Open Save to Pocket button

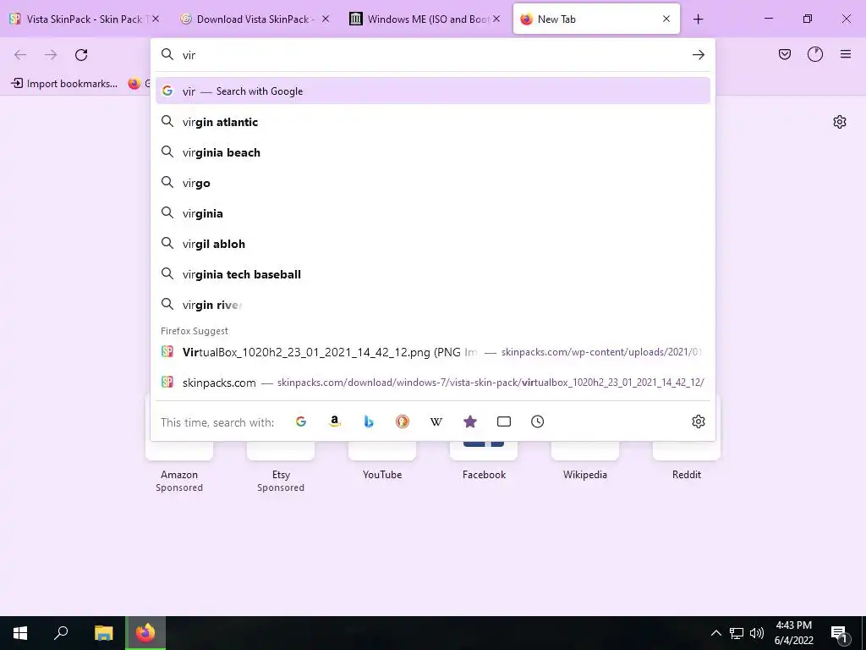784,54
